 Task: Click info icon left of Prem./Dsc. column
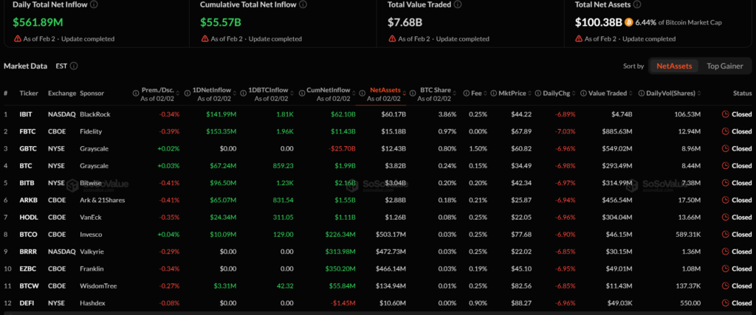[x=136, y=94]
